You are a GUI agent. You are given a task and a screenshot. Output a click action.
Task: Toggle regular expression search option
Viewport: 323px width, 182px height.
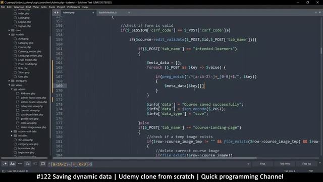5,164
